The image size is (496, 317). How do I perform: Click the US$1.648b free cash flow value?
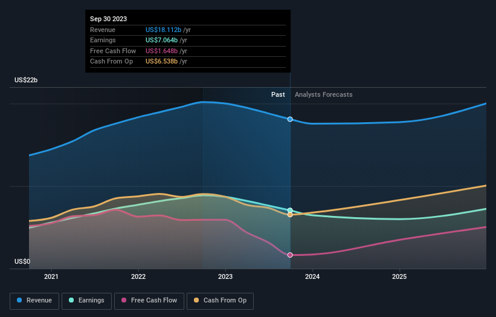[162, 51]
